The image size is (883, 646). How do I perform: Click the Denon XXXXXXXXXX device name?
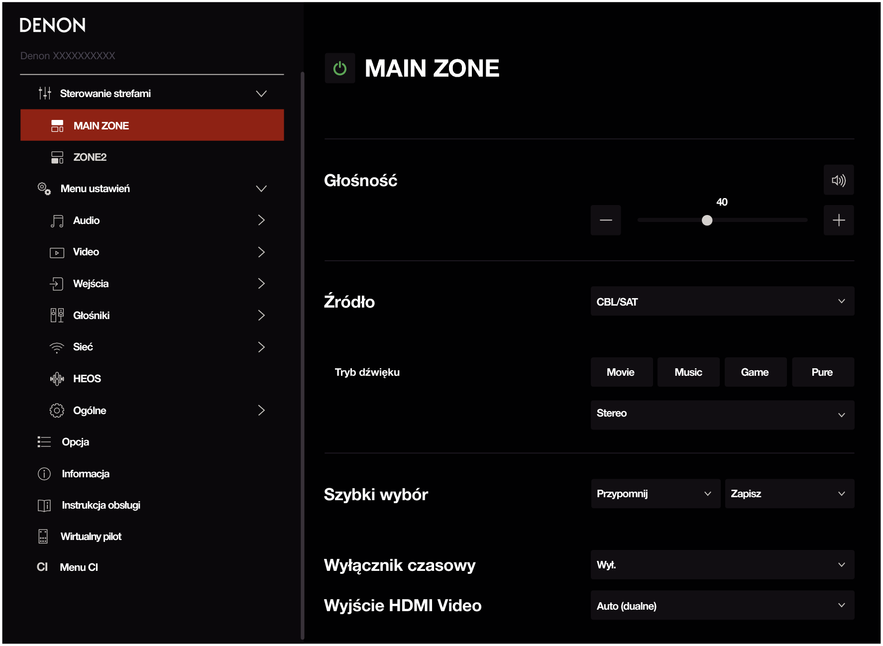(x=68, y=56)
